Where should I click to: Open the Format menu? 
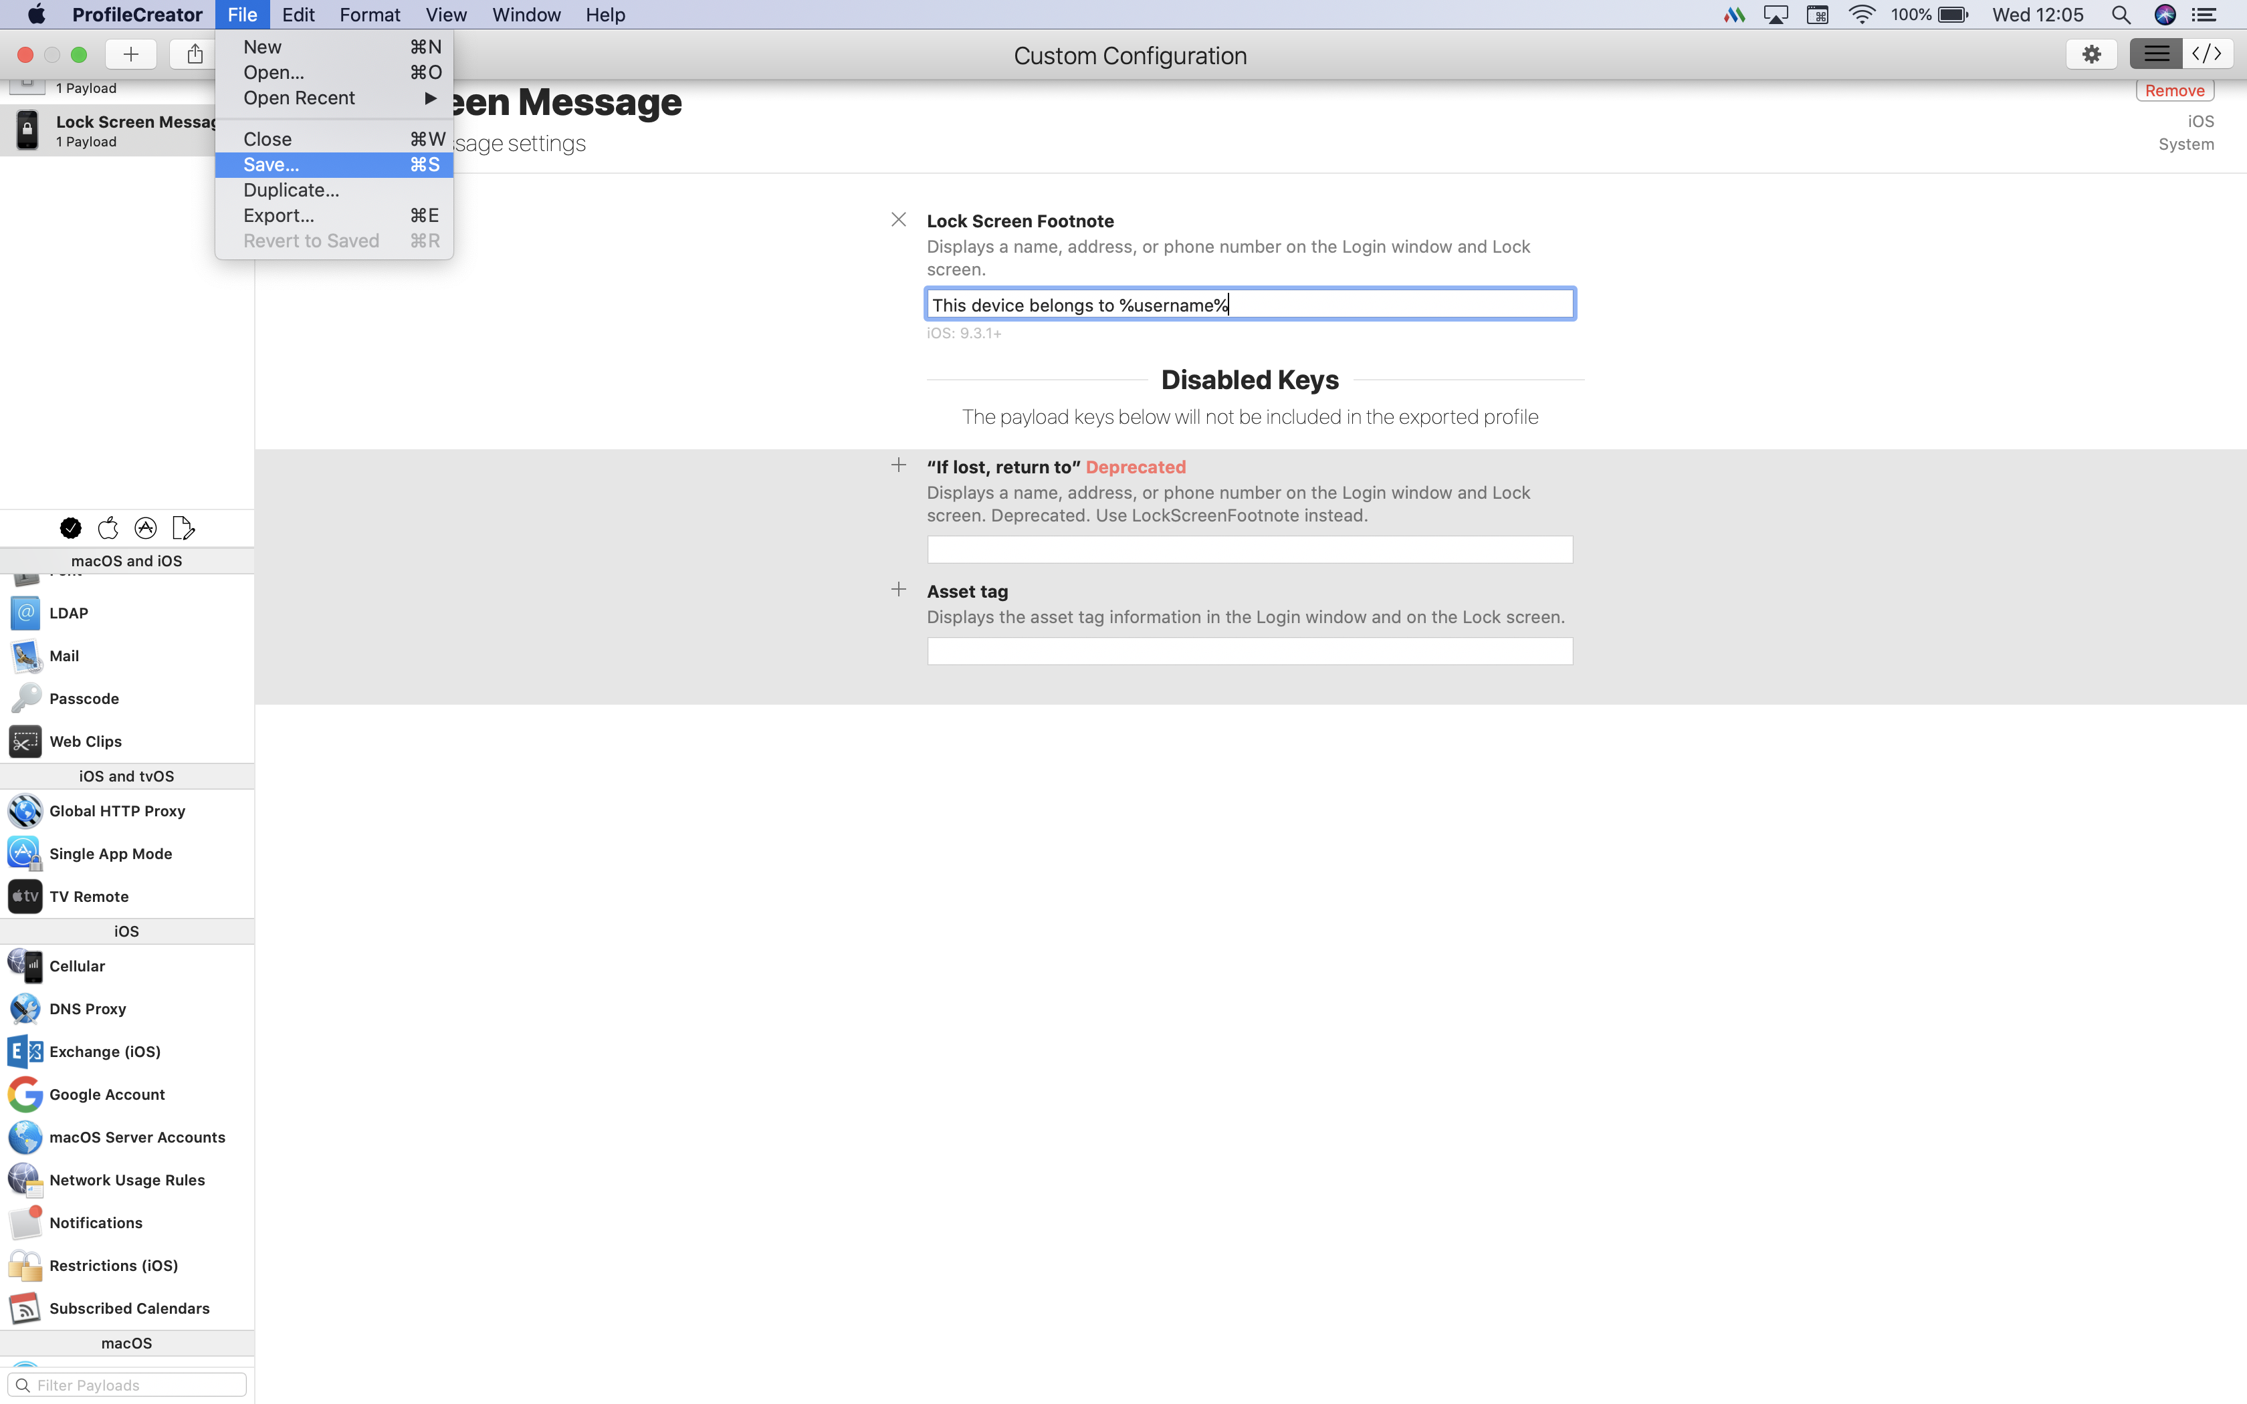point(370,15)
